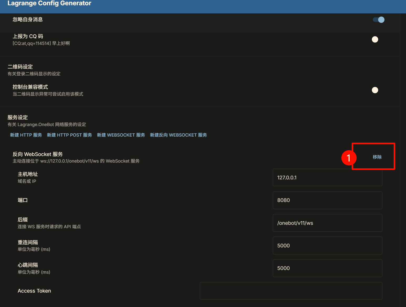Screen dimensions: 406x307
Task: Click the 反向 WebSocket 服务 heading
Action: (38, 154)
